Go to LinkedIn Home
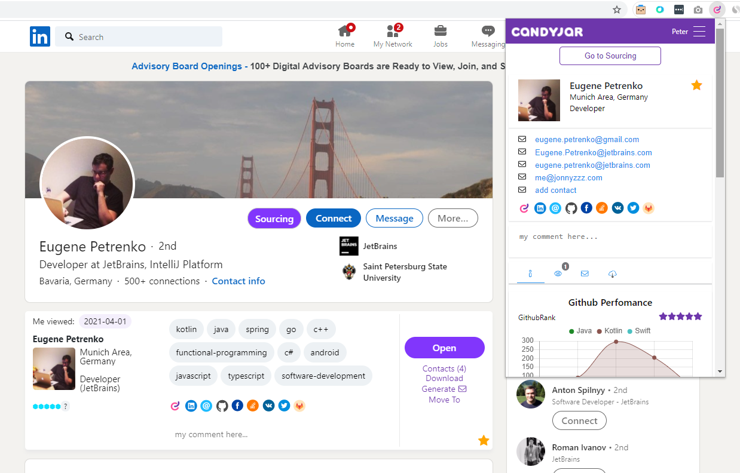The height and width of the screenshot is (473, 740). click(345, 36)
